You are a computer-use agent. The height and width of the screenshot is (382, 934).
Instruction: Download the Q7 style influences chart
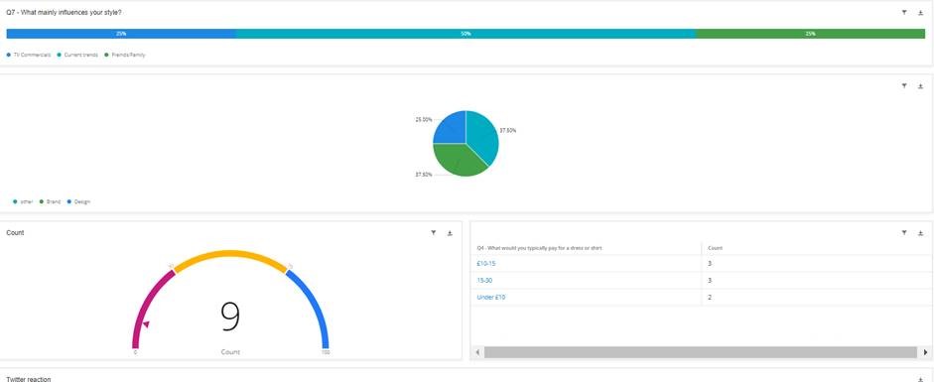click(920, 13)
